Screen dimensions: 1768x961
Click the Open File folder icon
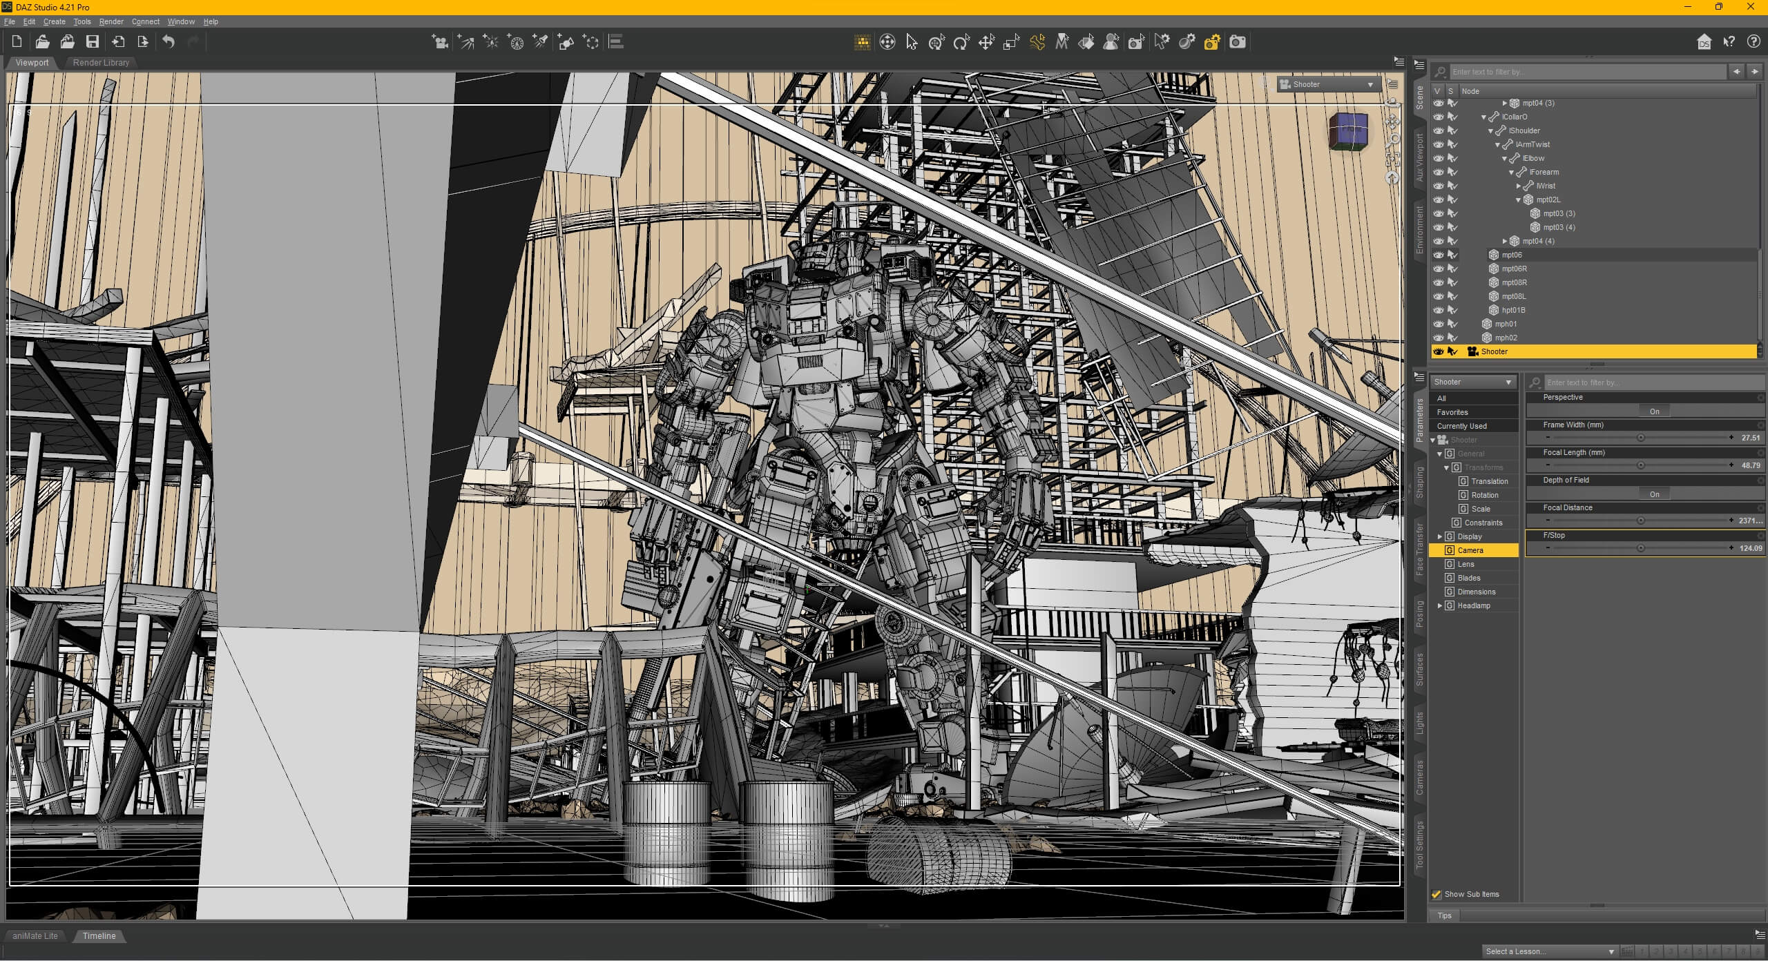[x=42, y=42]
